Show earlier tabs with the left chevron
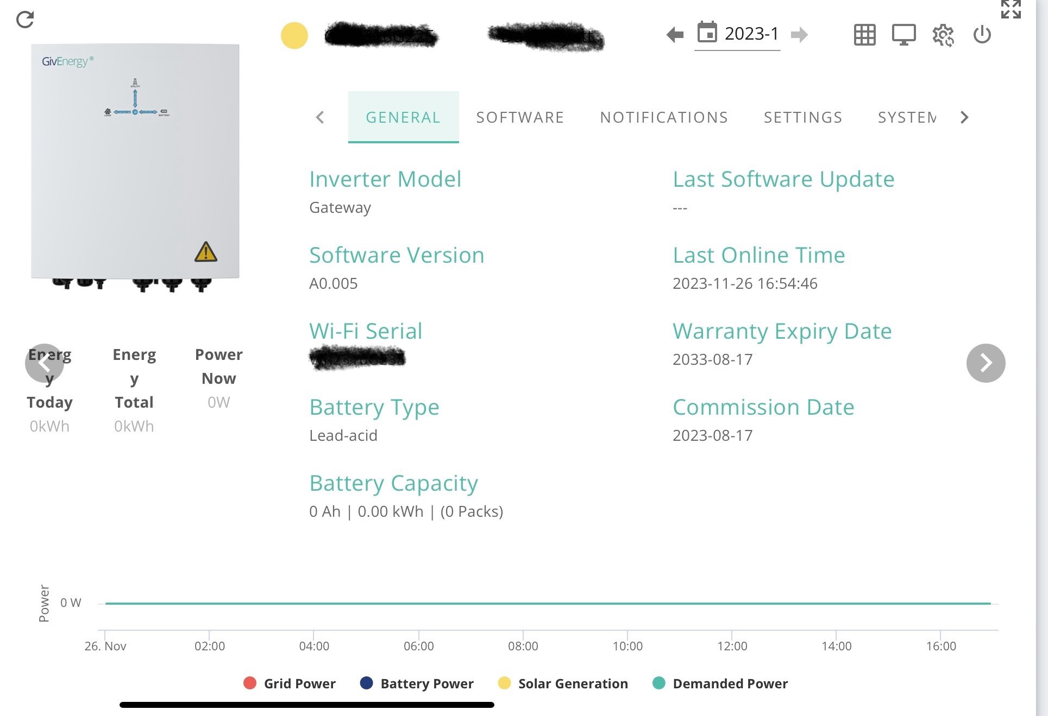 pos(320,117)
